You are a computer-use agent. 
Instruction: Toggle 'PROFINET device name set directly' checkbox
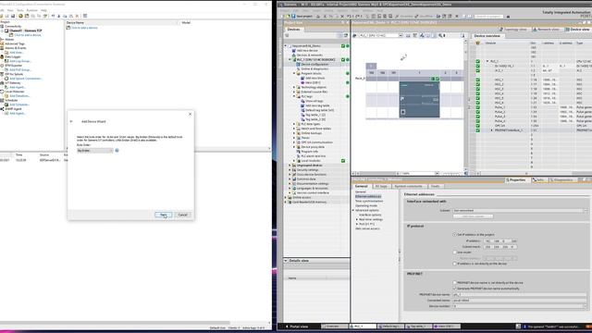pyautogui.click(x=454, y=282)
